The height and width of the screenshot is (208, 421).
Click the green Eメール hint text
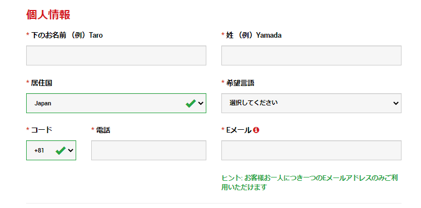click(310, 182)
